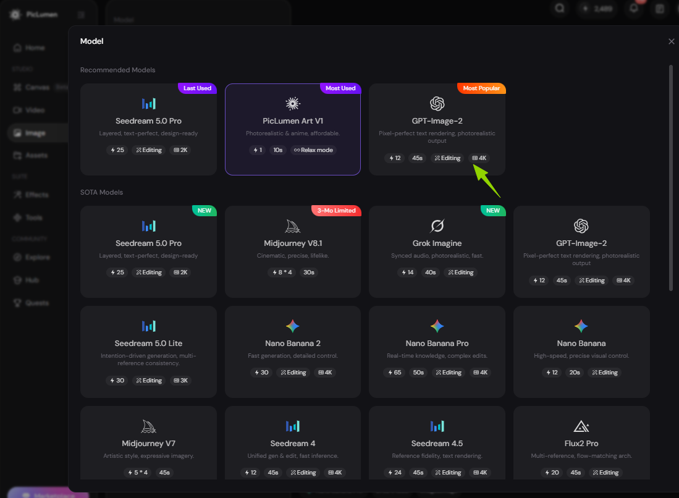Image resolution: width=679 pixels, height=498 pixels.
Task: Click the Nano Banana colorful star icon
Action: click(581, 326)
